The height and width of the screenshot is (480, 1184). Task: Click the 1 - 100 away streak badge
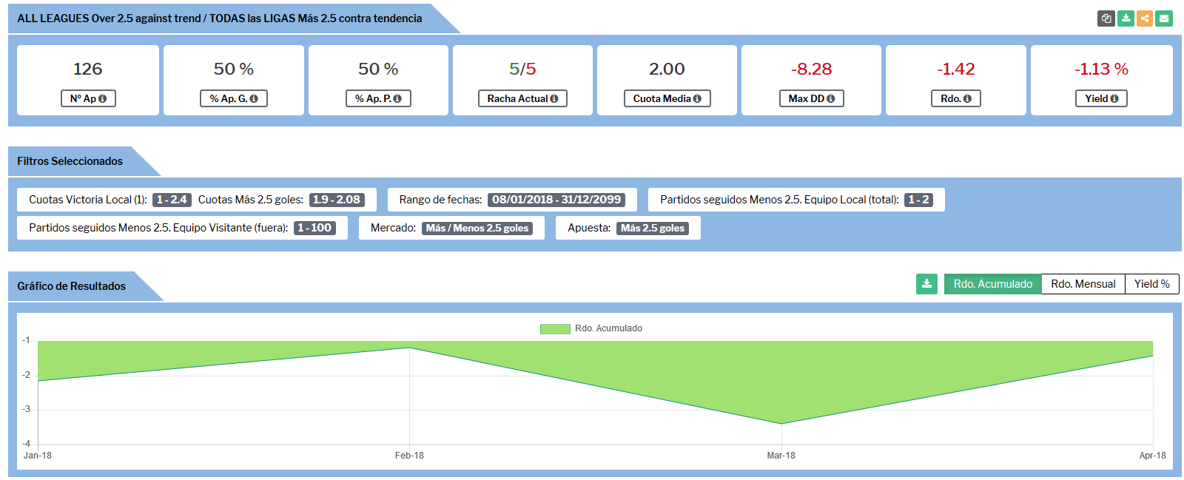point(314,228)
